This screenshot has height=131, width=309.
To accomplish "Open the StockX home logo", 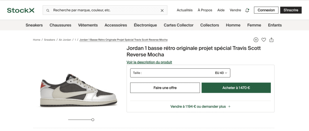I will point(21,10).
